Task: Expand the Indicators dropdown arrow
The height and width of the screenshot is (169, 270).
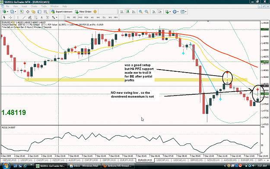Action: [170, 12]
